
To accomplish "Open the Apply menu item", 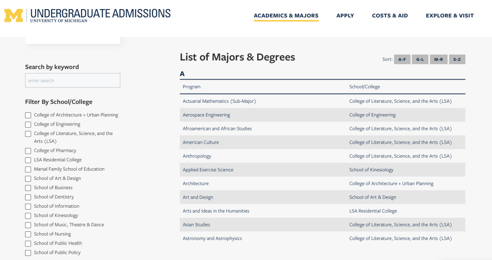I will (x=345, y=15).
